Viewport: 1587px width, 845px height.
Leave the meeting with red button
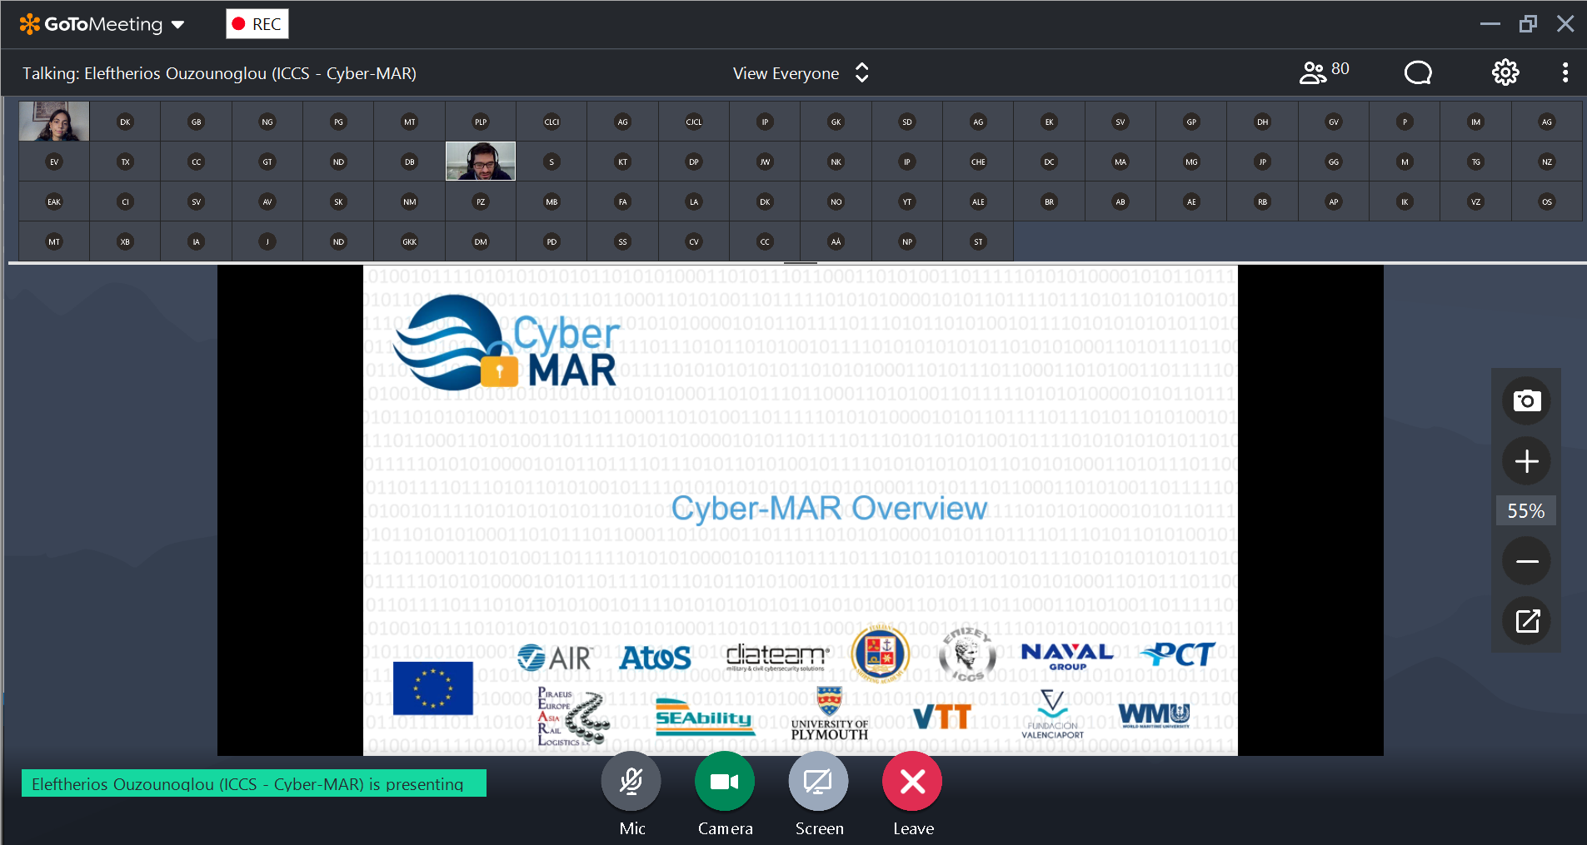pos(912,782)
